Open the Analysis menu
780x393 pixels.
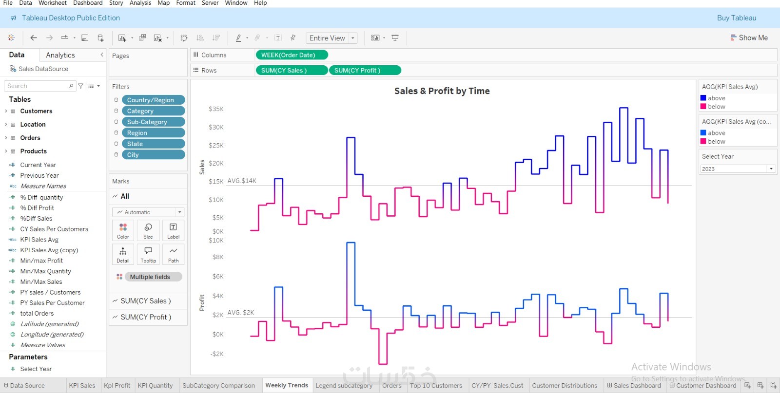[140, 3]
